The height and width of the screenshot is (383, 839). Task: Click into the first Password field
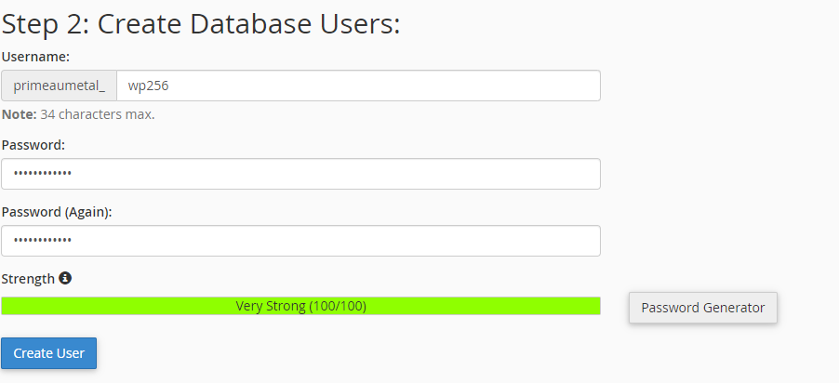pos(300,174)
